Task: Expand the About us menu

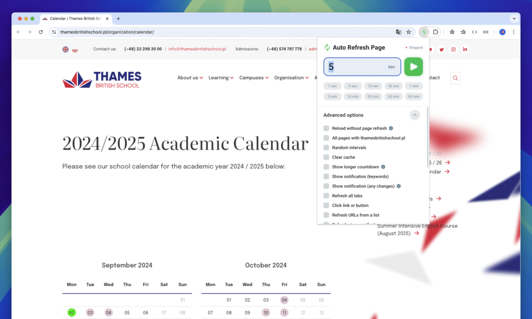Action: click(x=190, y=78)
